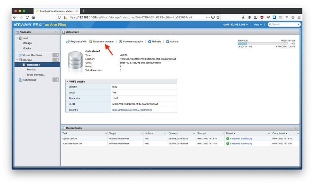This screenshot has height=185, width=314.
Task: Click the address bar URL
Action: (x=130, y=17)
